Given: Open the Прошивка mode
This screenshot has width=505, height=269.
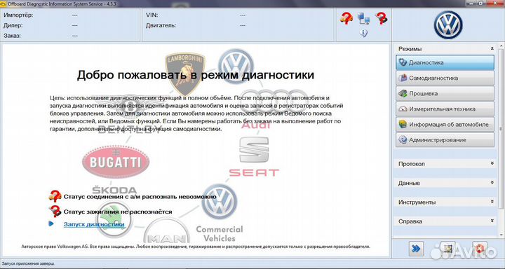Looking at the screenshot, I should (x=445, y=93).
